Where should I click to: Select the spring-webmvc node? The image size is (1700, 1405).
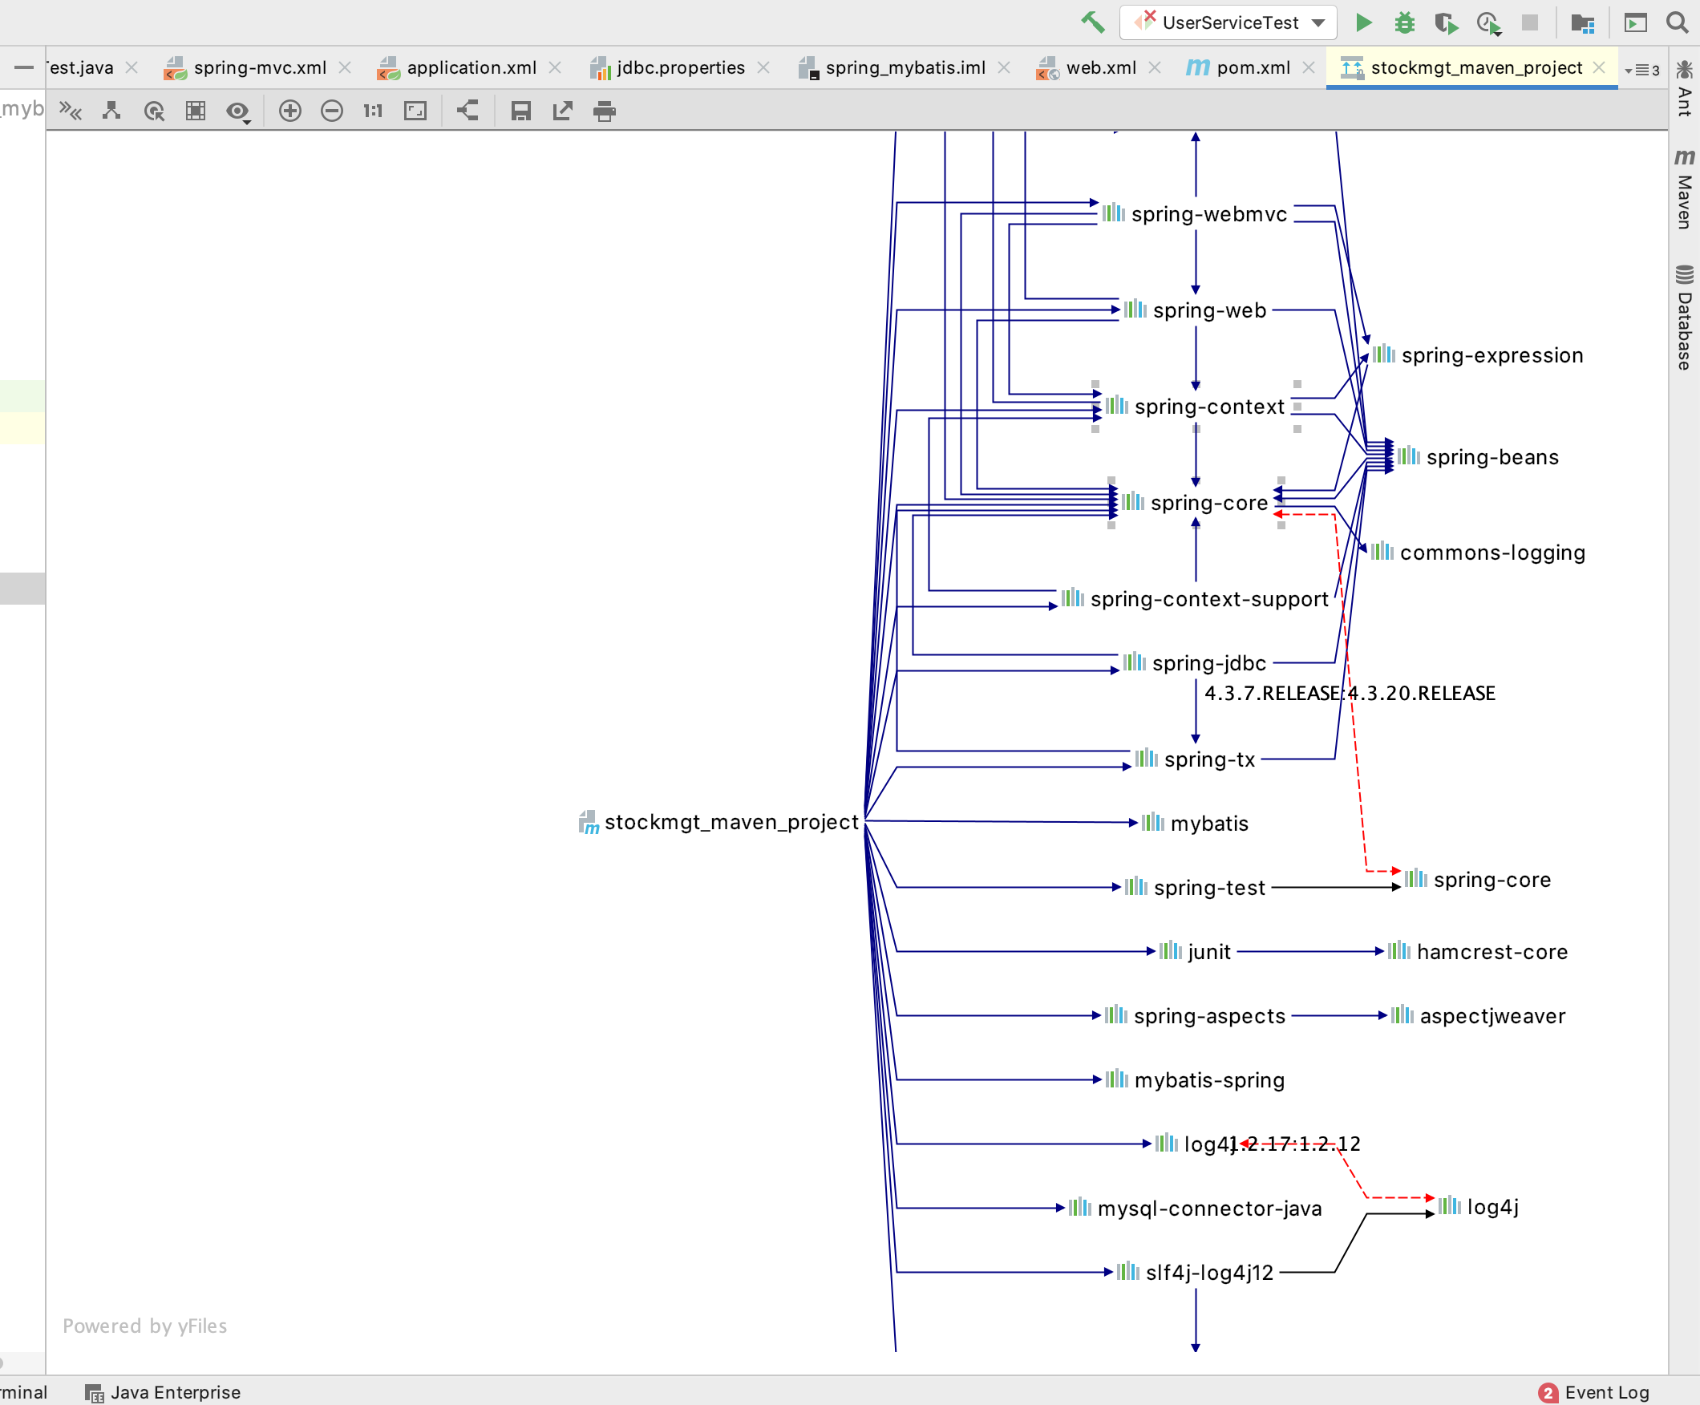(x=1194, y=213)
